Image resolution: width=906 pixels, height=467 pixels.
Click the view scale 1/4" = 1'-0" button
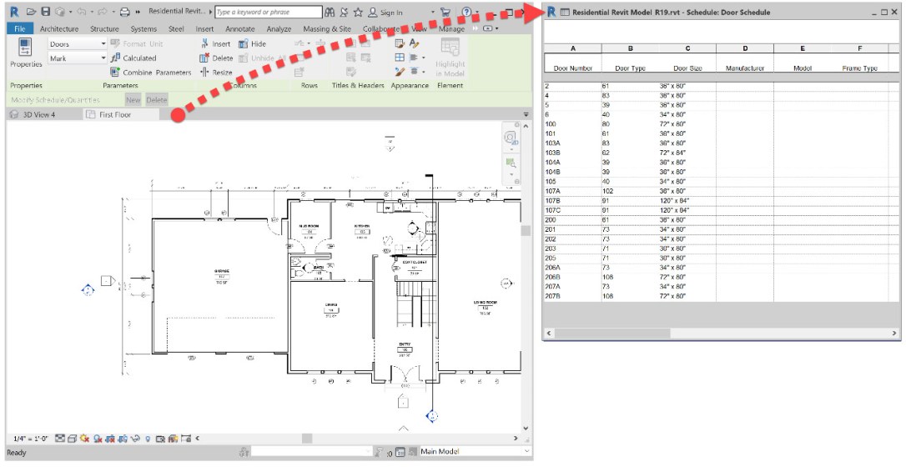(31, 438)
